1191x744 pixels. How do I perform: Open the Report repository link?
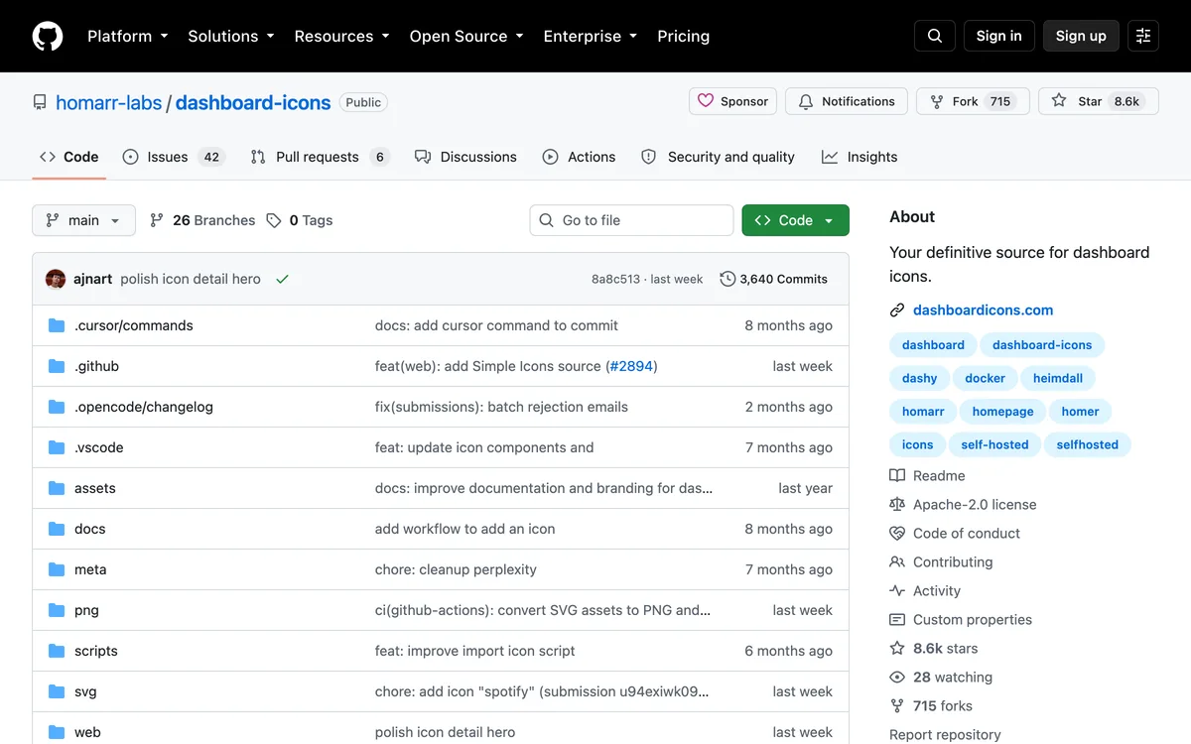click(x=945, y=735)
